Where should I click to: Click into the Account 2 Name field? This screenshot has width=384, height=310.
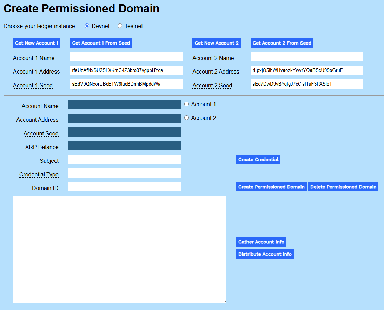point(307,57)
